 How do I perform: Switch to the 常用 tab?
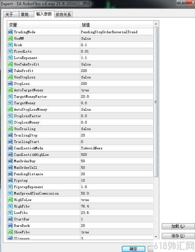pos(26,15)
